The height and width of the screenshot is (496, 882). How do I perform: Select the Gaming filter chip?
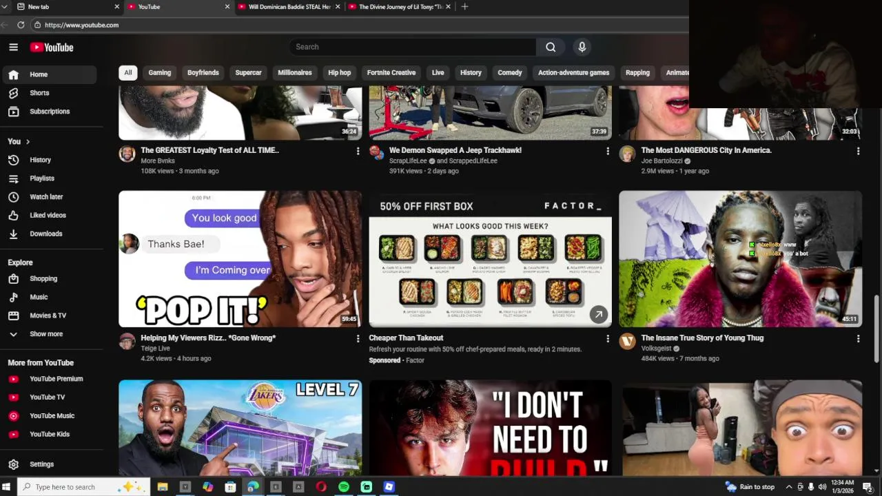point(160,72)
